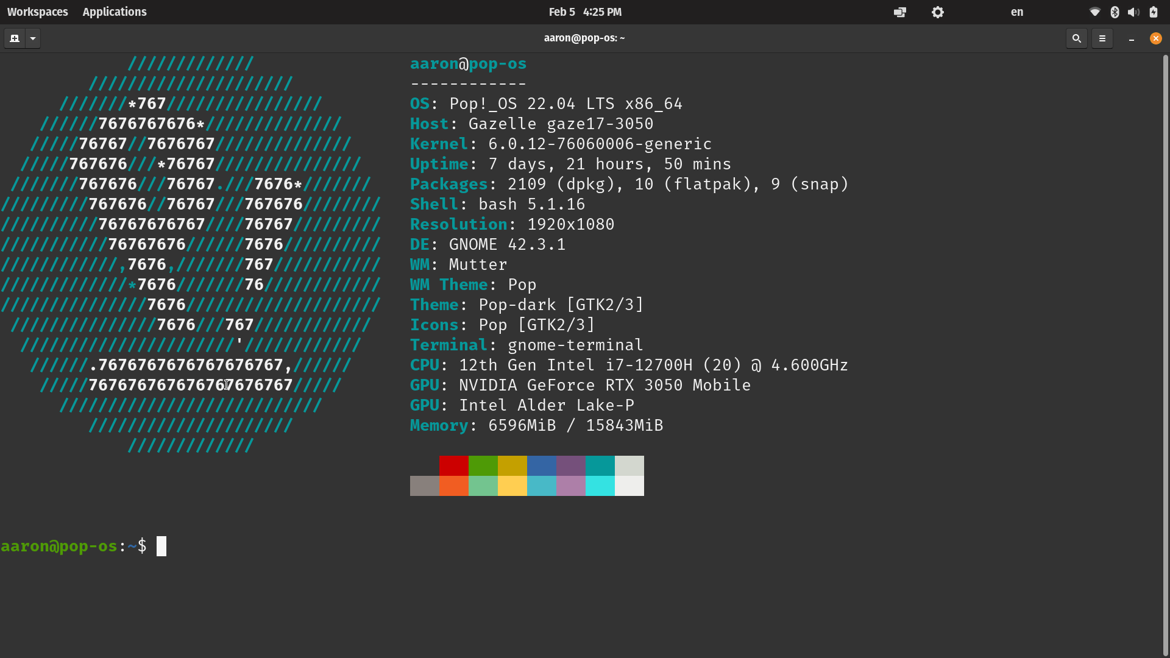Open the Applications launcher
Viewport: 1170px width, 658px height.
tap(115, 12)
